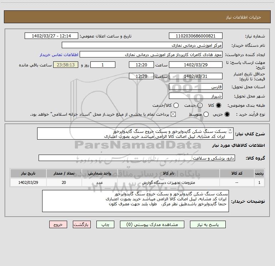Click the شرح کلی نیاز text area

coord(135,134)
